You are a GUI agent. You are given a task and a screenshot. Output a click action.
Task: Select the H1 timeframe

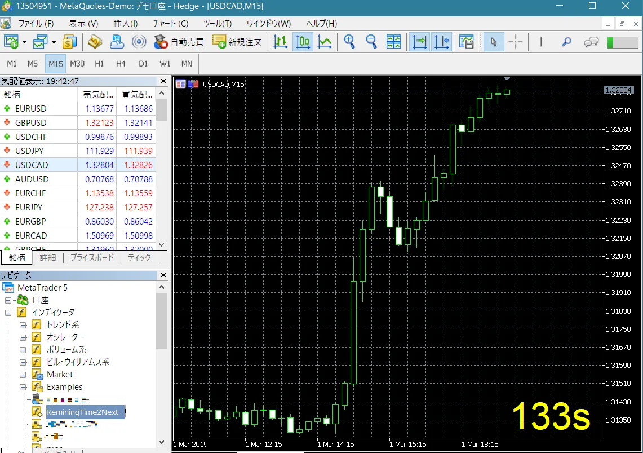(99, 64)
